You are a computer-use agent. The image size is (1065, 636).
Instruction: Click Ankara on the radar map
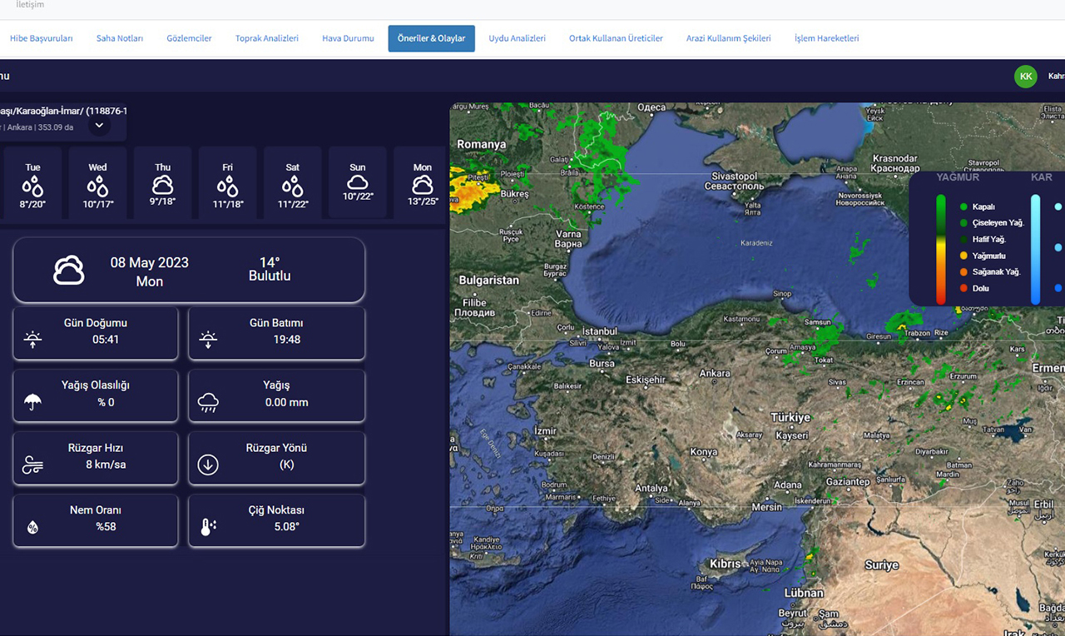[x=714, y=374]
